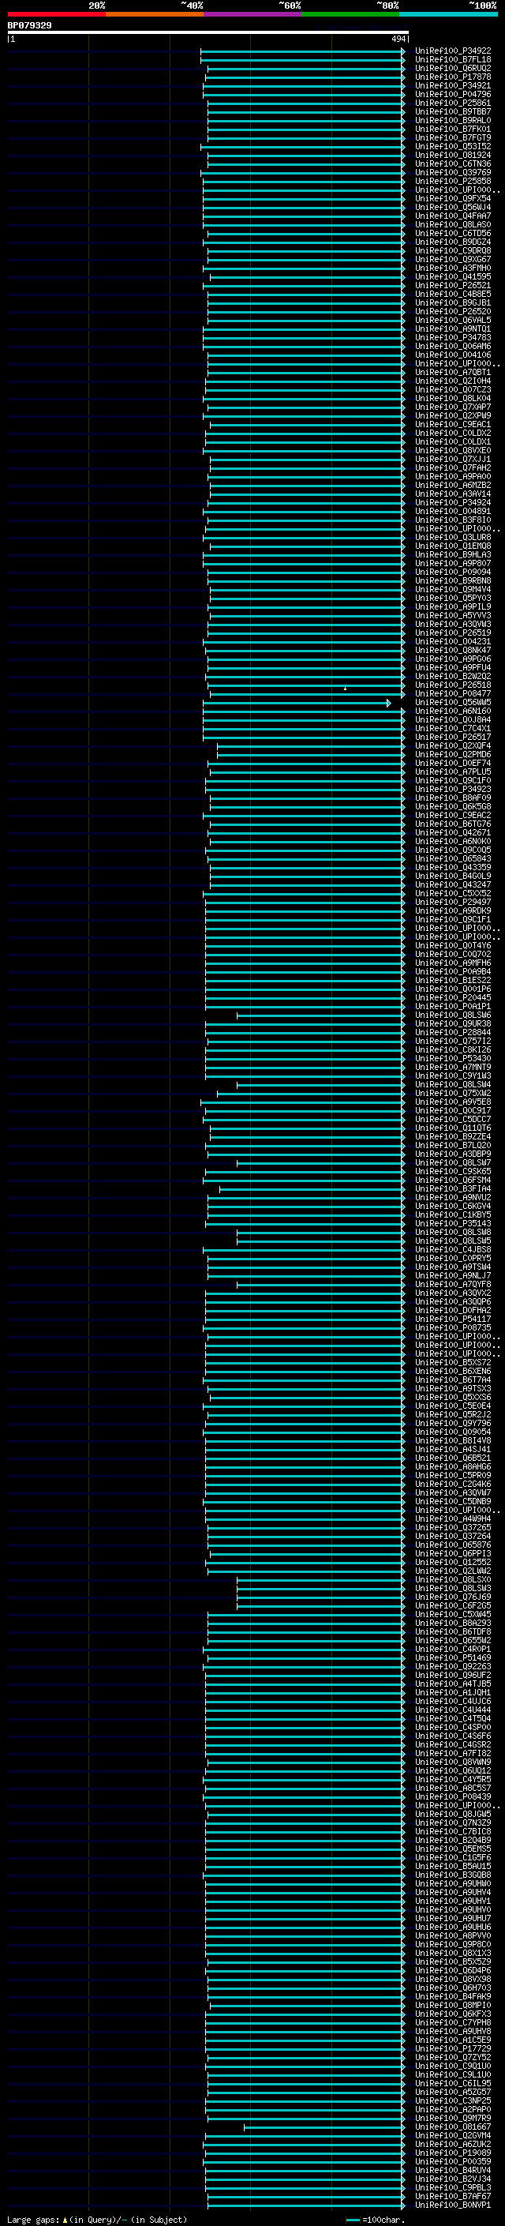This screenshot has width=505, height=2226.
Task: Select the UniRef100_C7C4X1 label
Action: pos(453,729)
